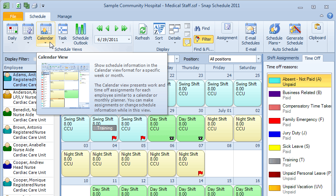The height and width of the screenshot is (196, 336).
Task: Go to previous period single arrow
Action: coord(108,28)
